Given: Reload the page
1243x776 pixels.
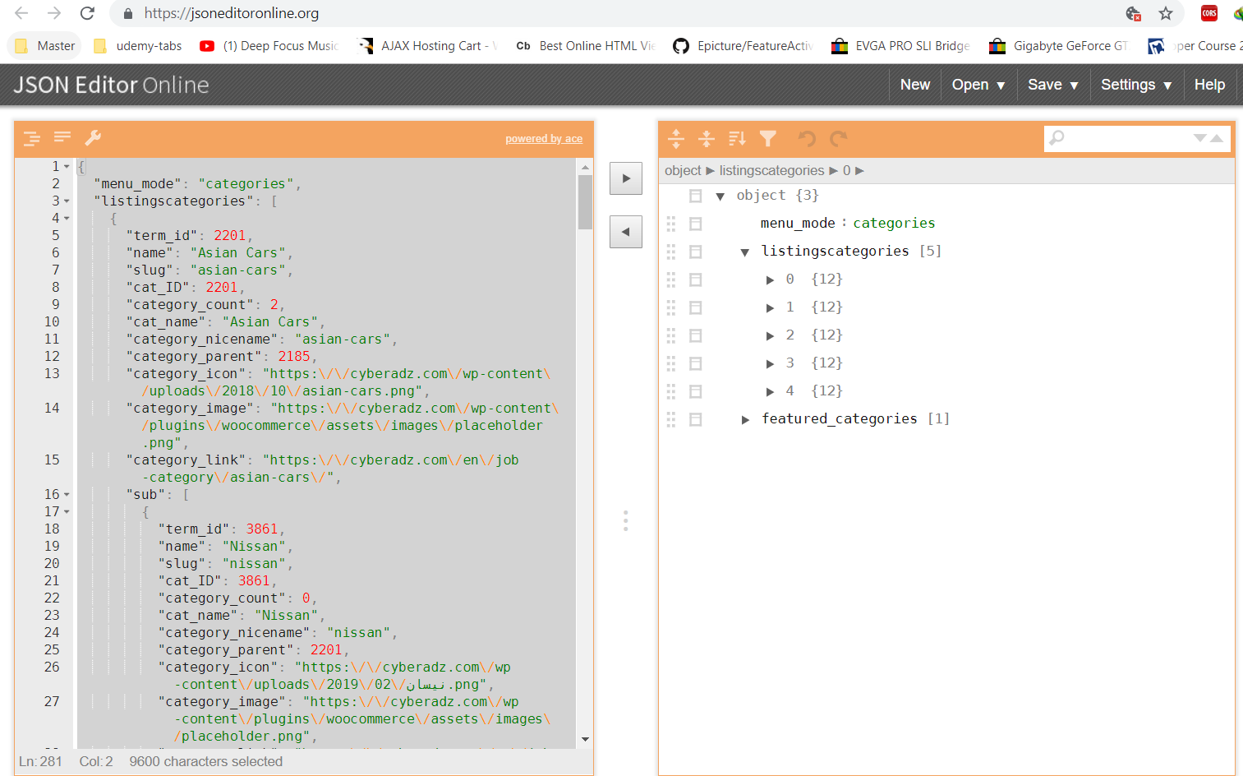Looking at the screenshot, I should [87, 13].
